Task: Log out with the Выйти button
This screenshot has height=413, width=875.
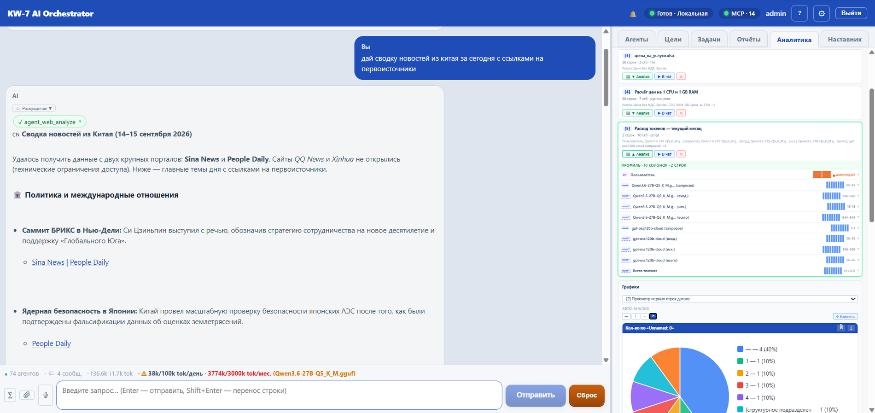Action: [851, 13]
